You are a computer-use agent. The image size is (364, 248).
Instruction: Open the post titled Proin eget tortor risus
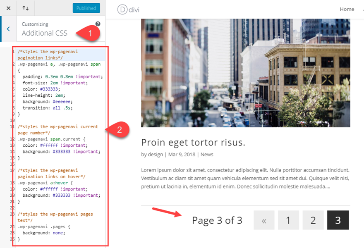pos(194,142)
